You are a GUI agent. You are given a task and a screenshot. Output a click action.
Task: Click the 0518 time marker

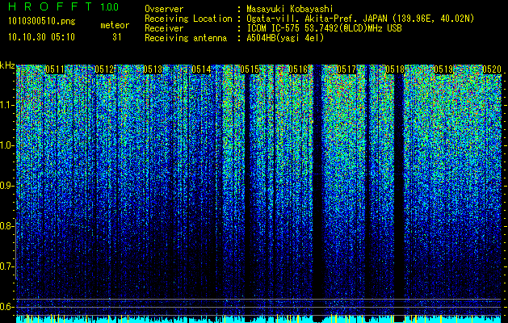(395, 69)
